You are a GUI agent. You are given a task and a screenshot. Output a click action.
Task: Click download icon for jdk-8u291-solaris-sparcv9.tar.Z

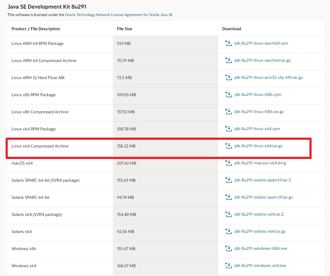[229, 180]
